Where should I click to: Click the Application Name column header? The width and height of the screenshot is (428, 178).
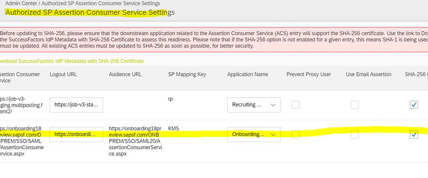click(247, 75)
